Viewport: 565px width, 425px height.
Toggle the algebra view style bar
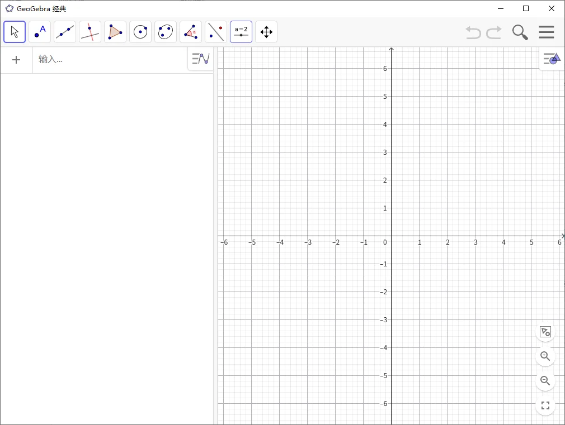click(x=201, y=59)
